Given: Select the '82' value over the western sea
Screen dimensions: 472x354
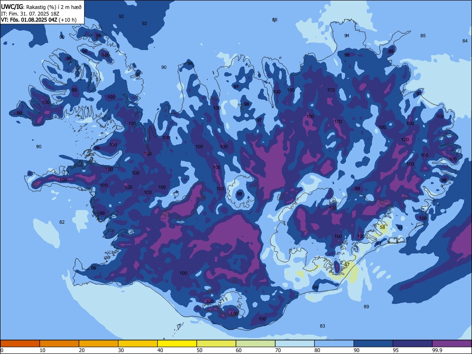Looking at the screenshot, I should pyautogui.click(x=62, y=222).
